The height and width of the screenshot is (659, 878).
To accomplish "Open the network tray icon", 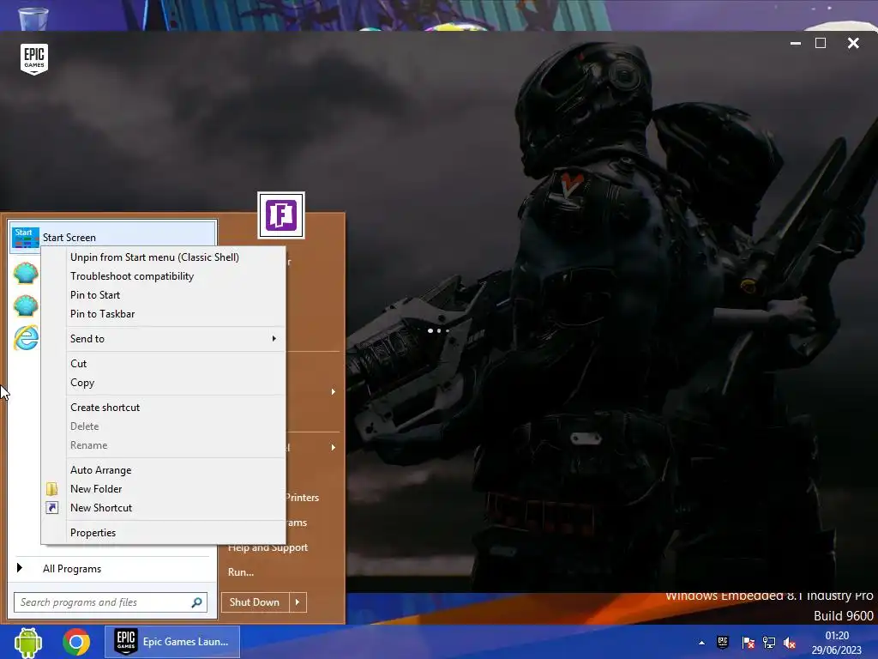I will point(769,643).
